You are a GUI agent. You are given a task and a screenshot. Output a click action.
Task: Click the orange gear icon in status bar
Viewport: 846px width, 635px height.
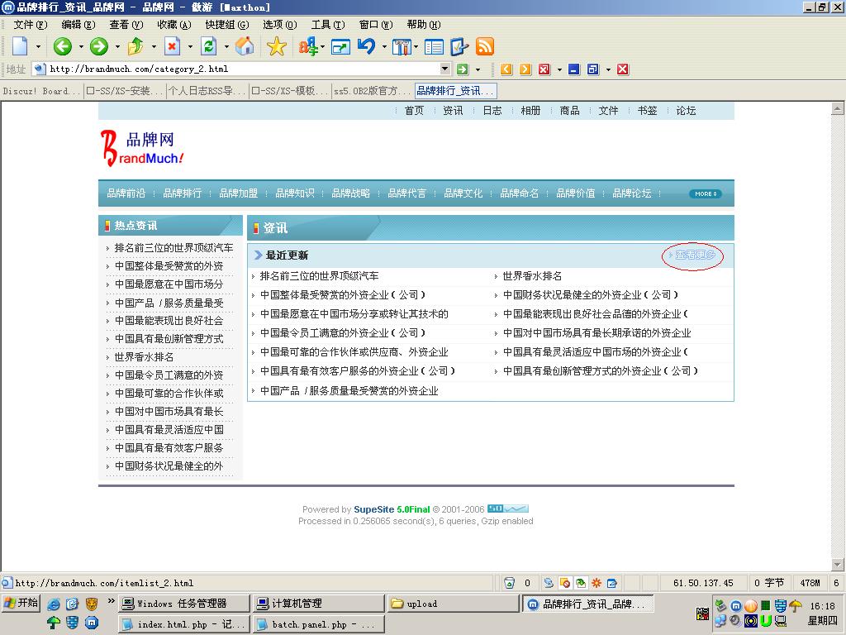pyautogui.click(x=596, y=583)
